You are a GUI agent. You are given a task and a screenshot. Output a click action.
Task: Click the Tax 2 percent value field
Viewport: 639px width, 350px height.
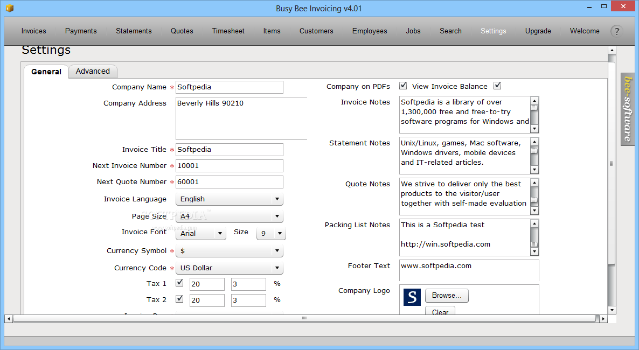point(248,300)
